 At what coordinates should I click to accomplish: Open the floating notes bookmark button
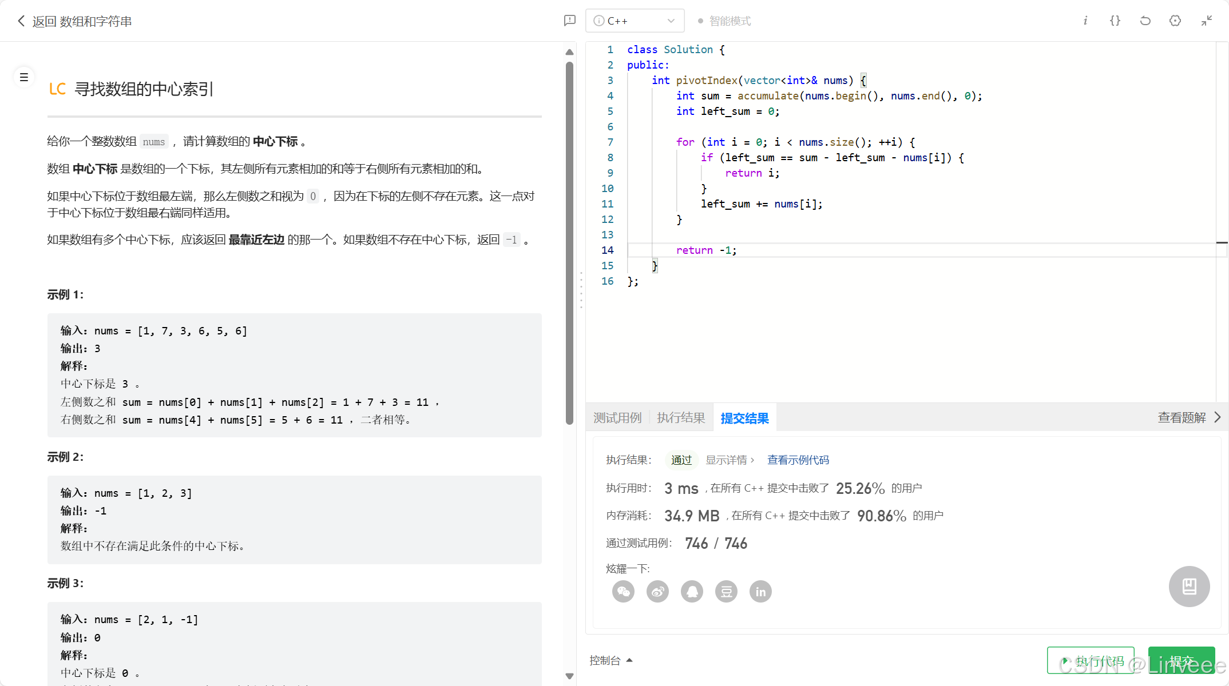1189,587
